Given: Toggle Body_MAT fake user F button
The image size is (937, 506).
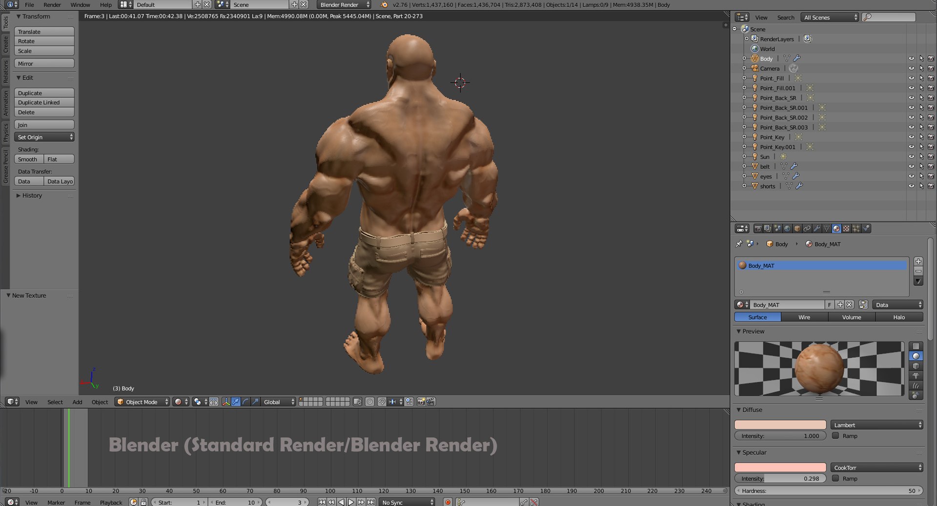Looking at the screenshot, I should pos(829,305).
